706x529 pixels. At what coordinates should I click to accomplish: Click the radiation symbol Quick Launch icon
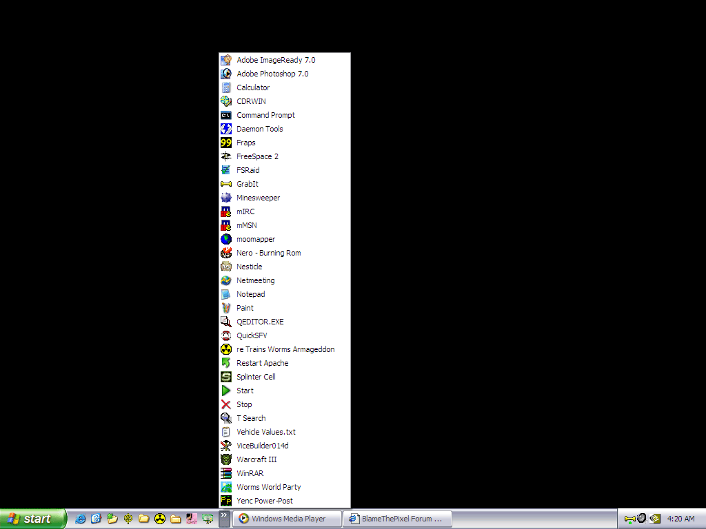click(160, 519)
